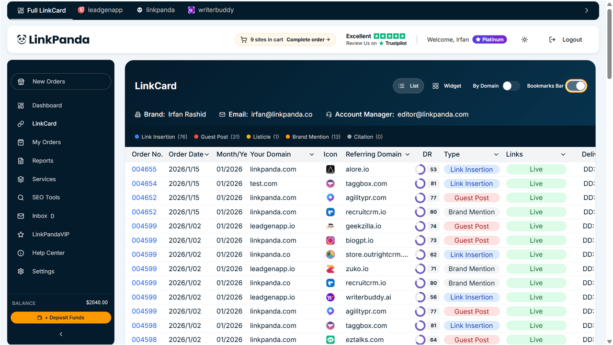Click the Account Manager headset icon
This screenshot has width=613, height=345.
329,115
